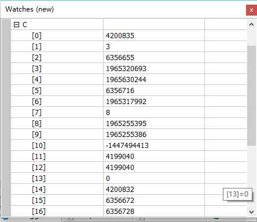Click the value 0 of element [13]
This screenshot has width=257, height=222.
(108, 179)
